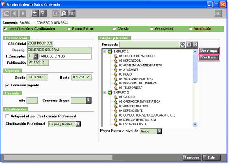Screen dimensions: 229x164
Task: Enable Antigüedad por Clasificación Profesional checkbox
Action: (x=7, y=116)
